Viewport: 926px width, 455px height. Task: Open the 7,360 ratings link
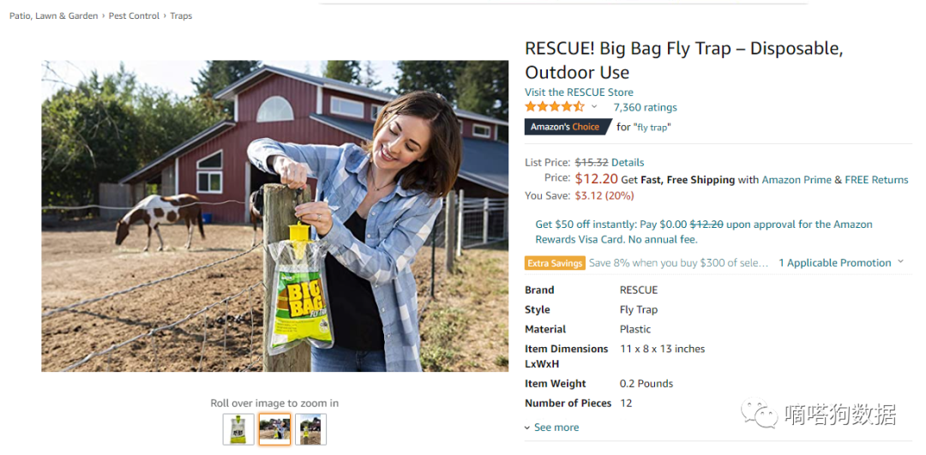point(645,107)
